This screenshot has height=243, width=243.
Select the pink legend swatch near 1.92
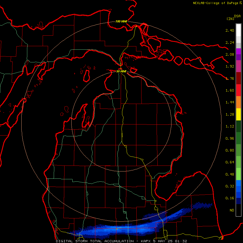(x=238, y=66)
